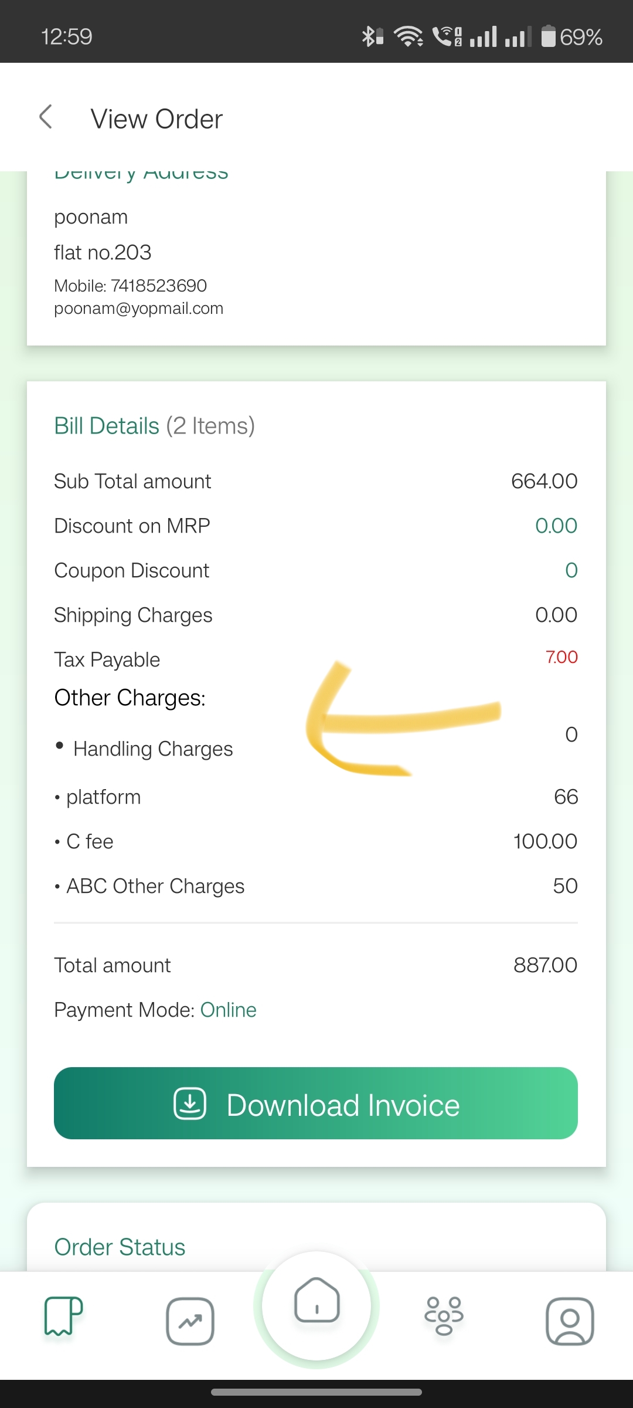The image size is (633, 1408).
Task: Tap the mobile number 7418523690
Action: [x=159, y=286]
